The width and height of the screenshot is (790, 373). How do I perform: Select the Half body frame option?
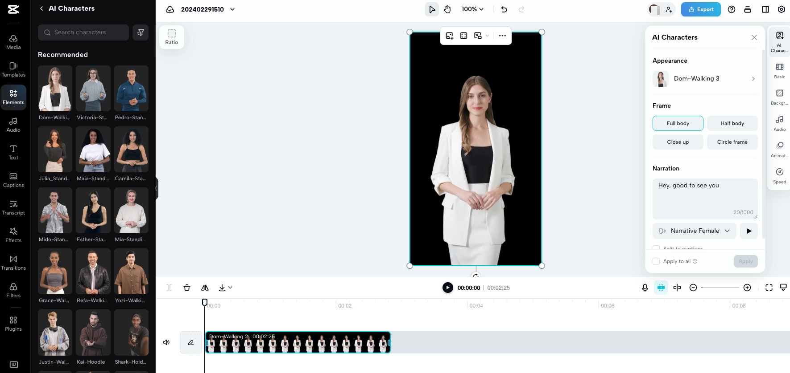click(x=732, y=123)
